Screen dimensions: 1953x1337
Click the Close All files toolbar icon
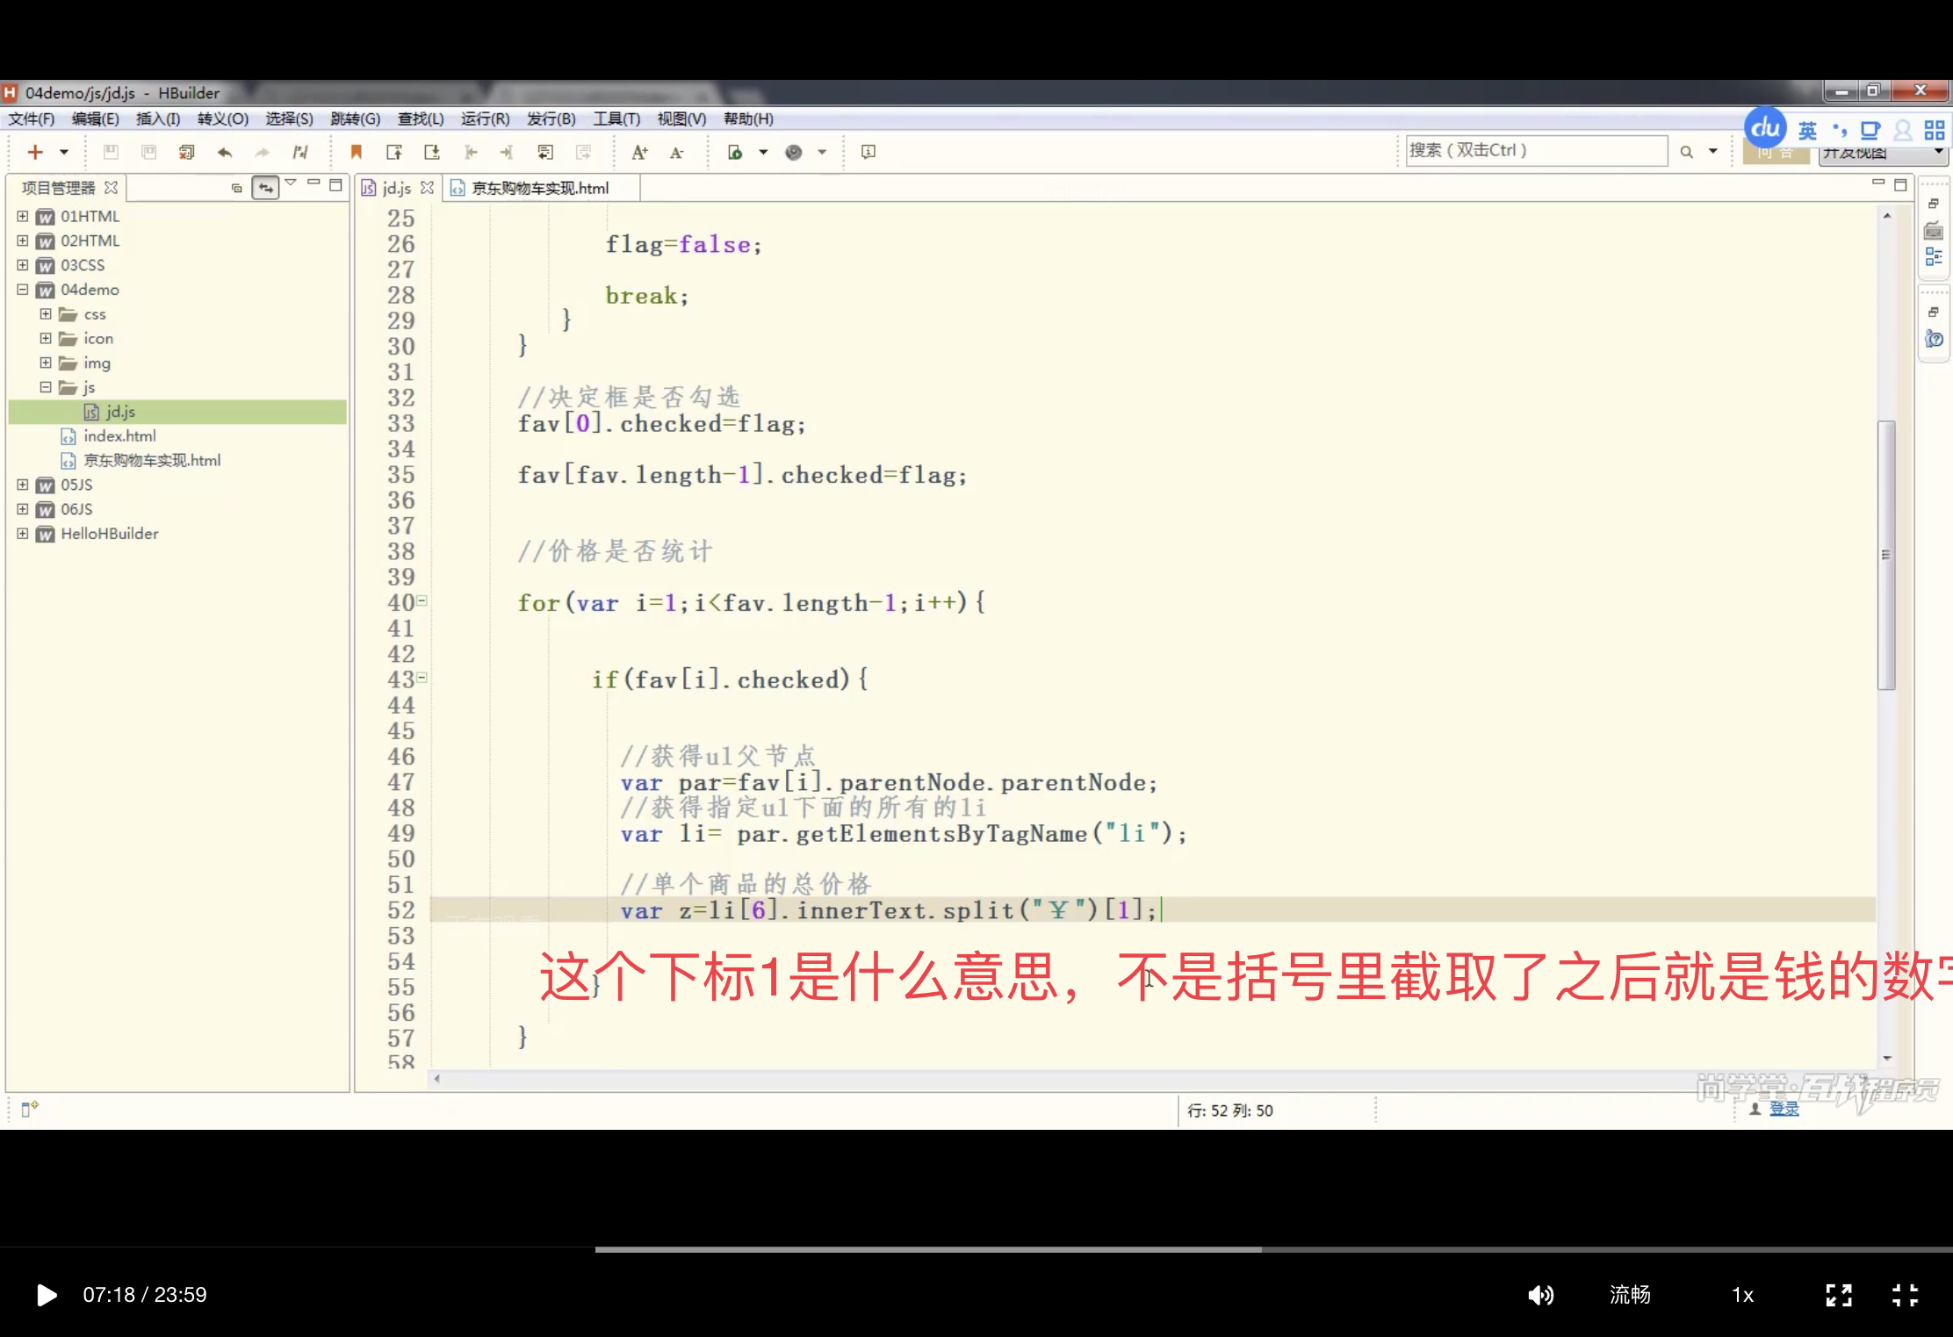[186, 152]
